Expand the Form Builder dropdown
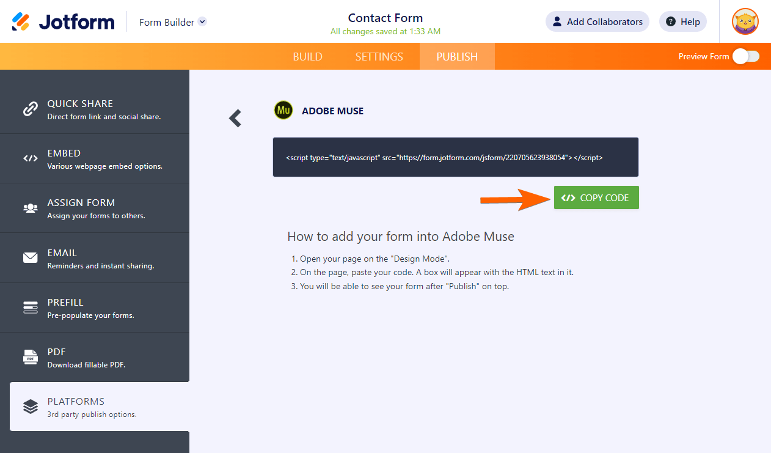 pos(203,22)
